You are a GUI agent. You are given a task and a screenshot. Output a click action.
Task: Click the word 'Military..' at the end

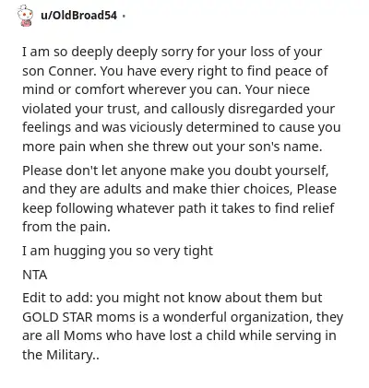click(x=73, y=355)
